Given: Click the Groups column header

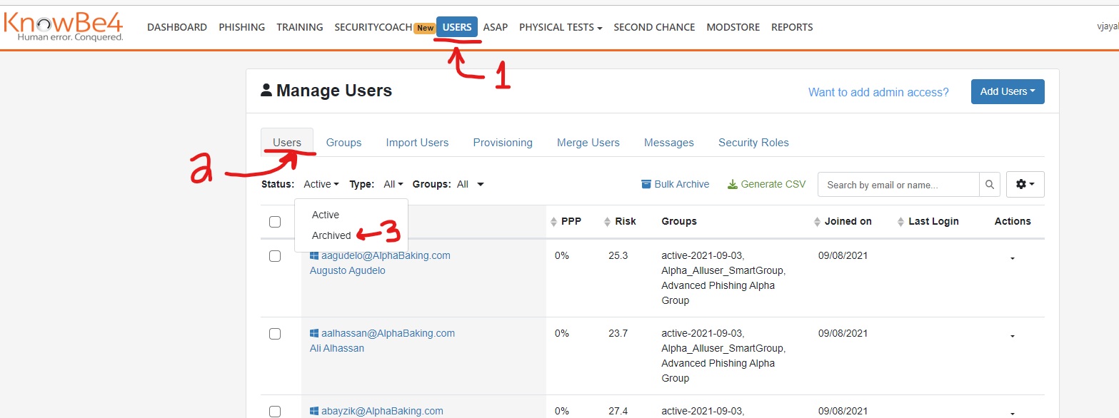Looking at the screenshot, I should click(679, 222).
